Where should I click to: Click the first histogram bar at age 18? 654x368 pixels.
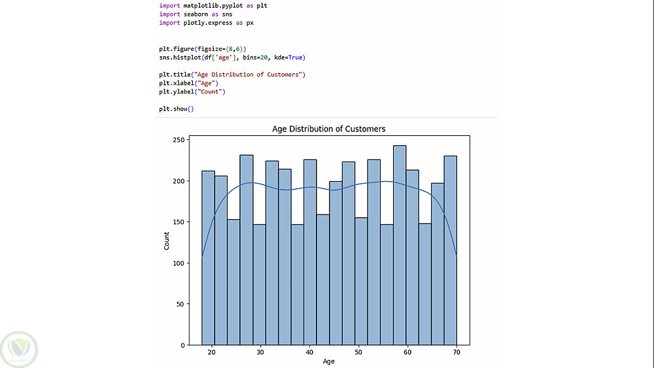point(208,258)
